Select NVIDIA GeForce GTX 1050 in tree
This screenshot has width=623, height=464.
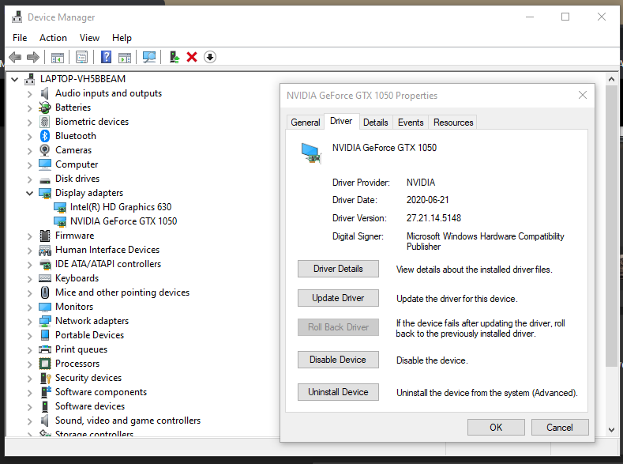pos(123,221)
